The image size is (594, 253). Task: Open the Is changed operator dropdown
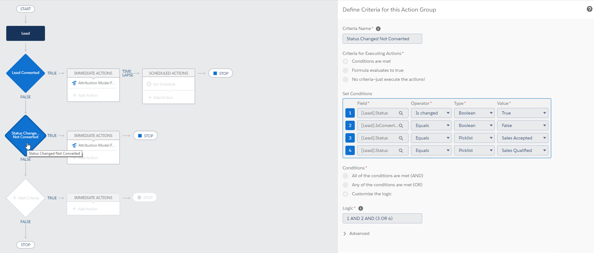[431, 113]
